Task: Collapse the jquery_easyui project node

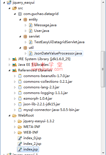Action: point(4,3)
